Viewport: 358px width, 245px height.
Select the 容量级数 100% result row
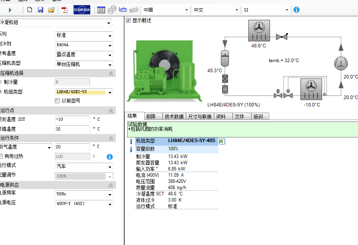[x=177, y=149]
